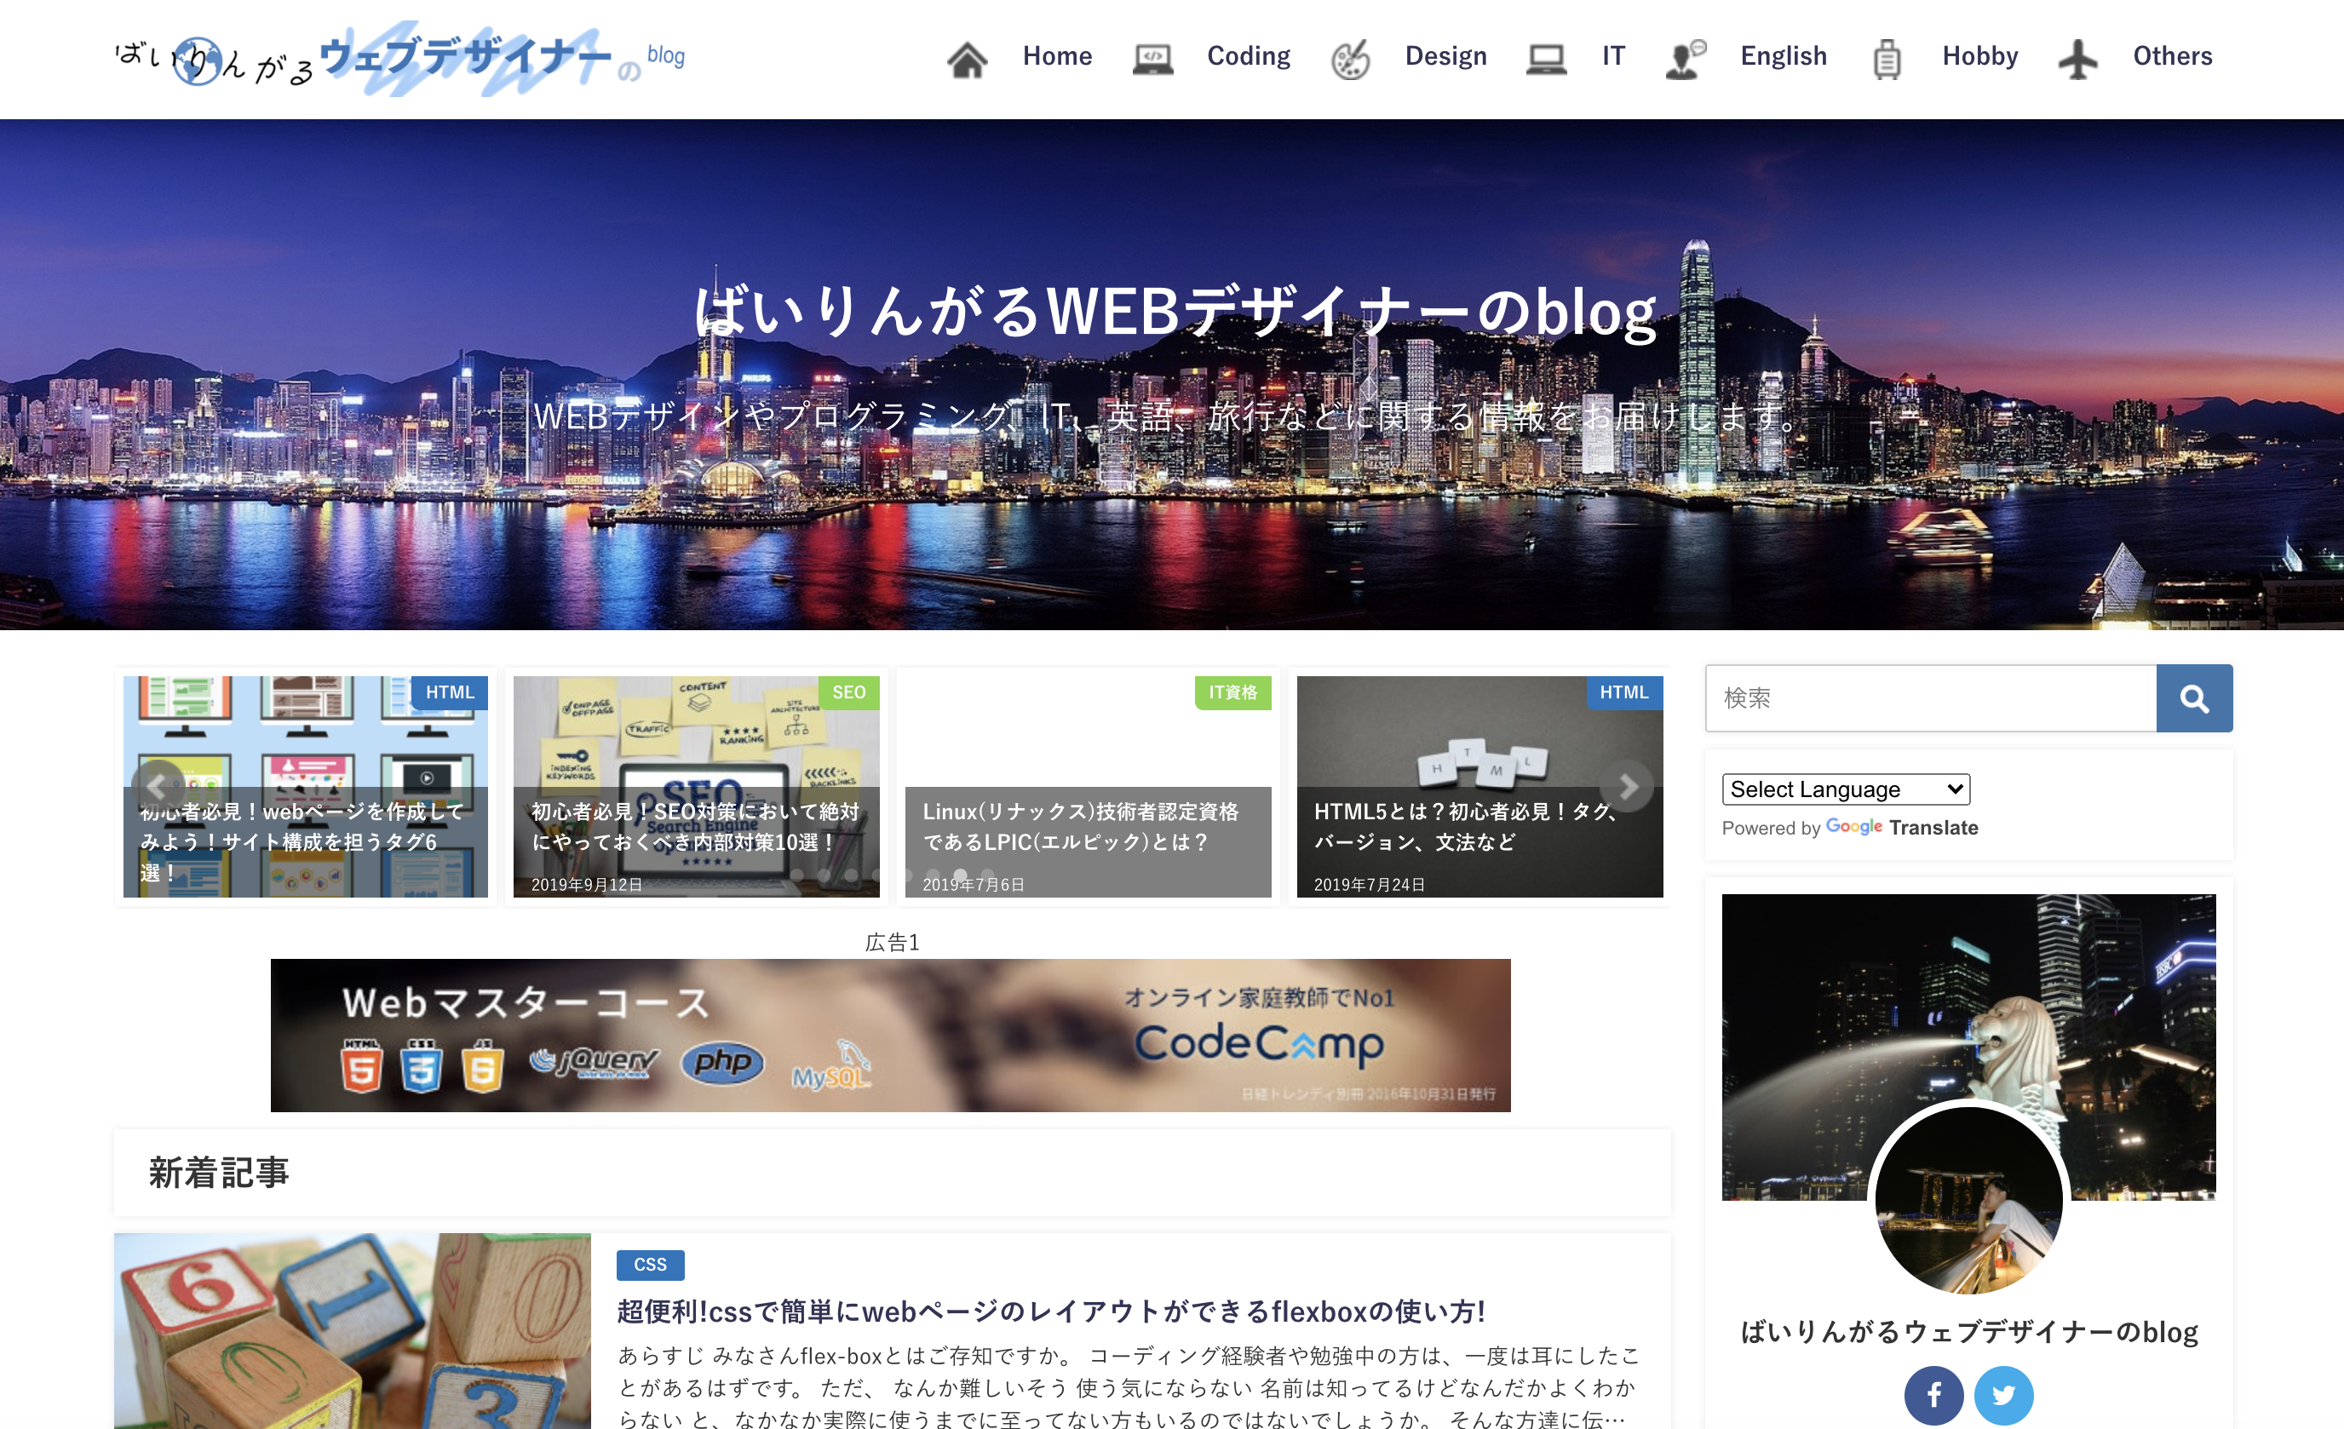
Task: Open the Facebook profile icon
Action: [x=1933, y=1395]
